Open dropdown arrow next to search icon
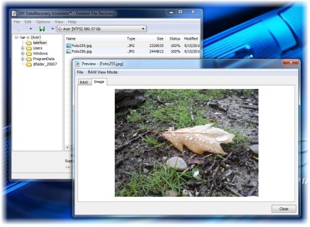The width and height of the screenshot is (310, 227). [x=30, y=29]
